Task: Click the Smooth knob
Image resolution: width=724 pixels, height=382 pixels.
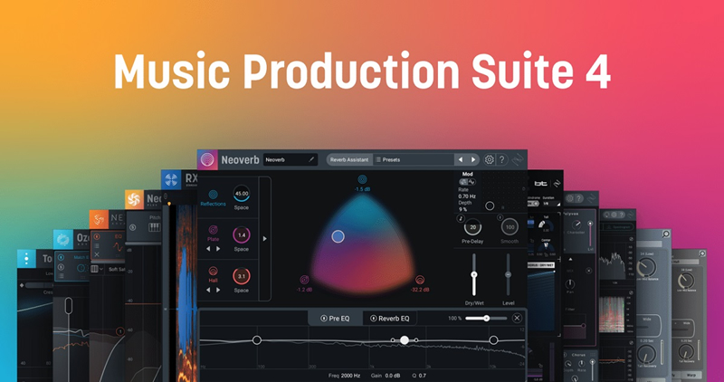Action: [510, 227]
